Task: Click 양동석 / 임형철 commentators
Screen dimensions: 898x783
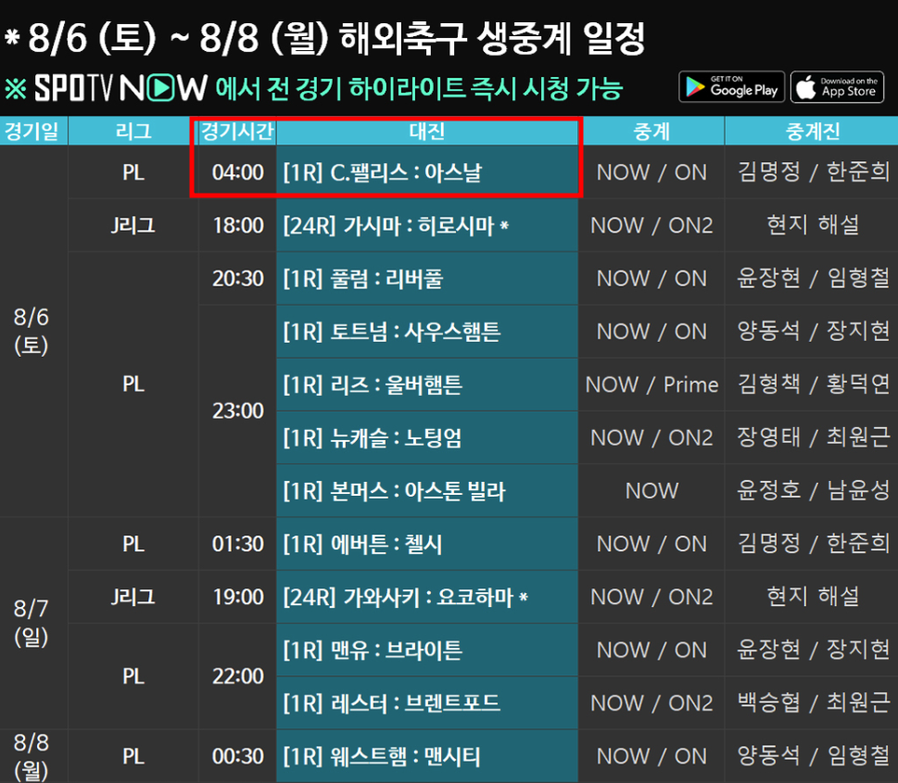Action: tap(813, 756)
